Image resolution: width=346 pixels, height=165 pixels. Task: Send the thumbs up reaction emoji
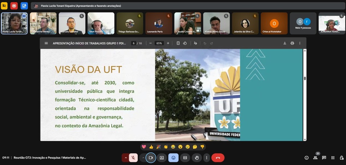click(151, 147)
